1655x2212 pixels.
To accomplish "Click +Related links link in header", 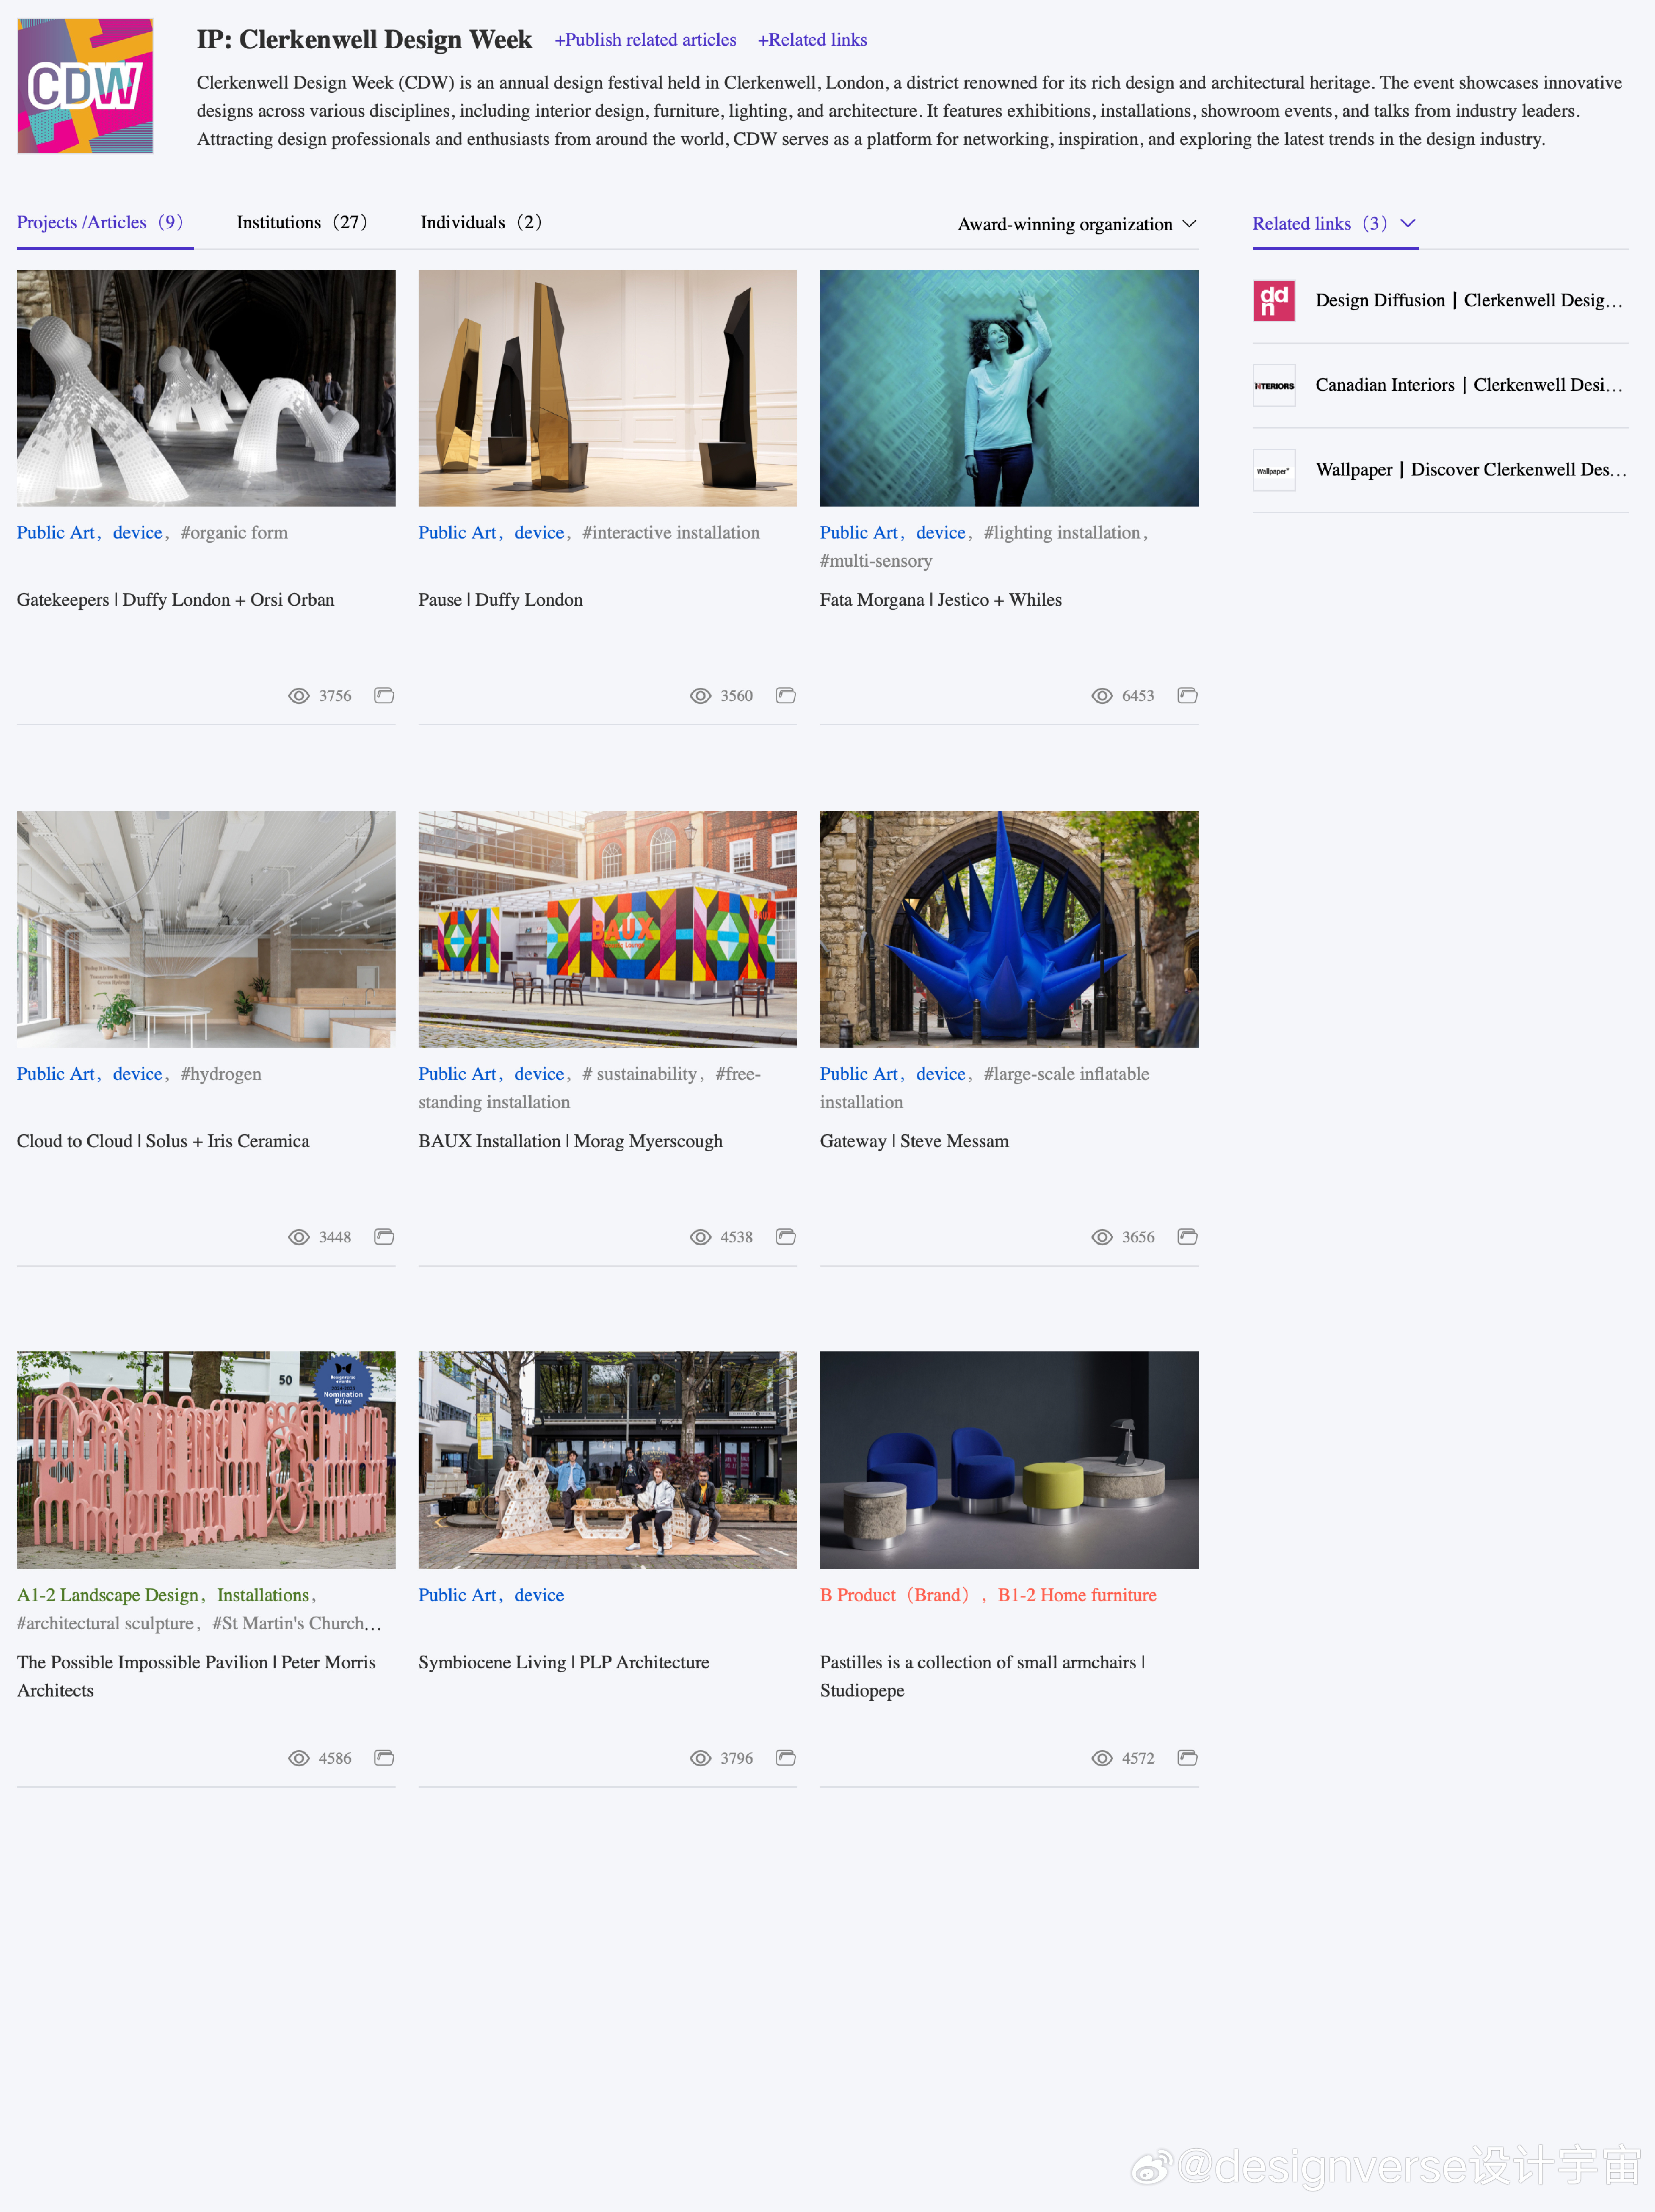I will pyautogui.click(x=812, y=40).
